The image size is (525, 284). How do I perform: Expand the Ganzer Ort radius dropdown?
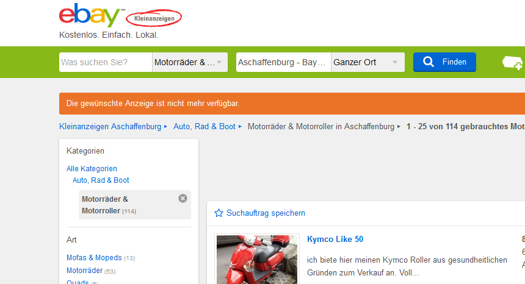click(x=367, y=62)
